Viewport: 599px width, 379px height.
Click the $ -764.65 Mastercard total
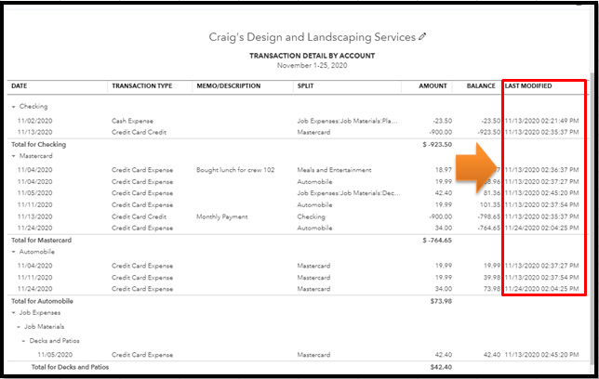[437, 240]
